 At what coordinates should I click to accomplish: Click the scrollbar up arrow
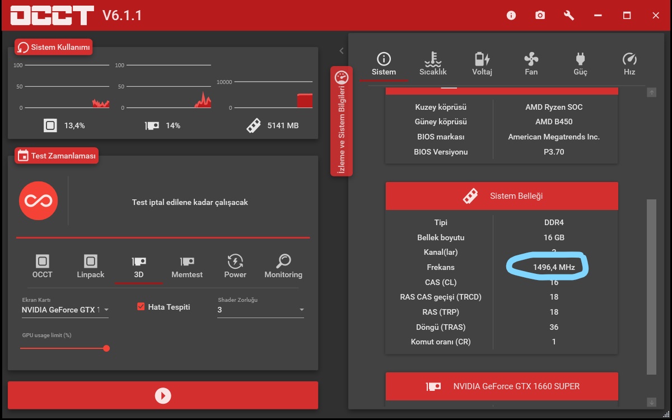point(651,92)
